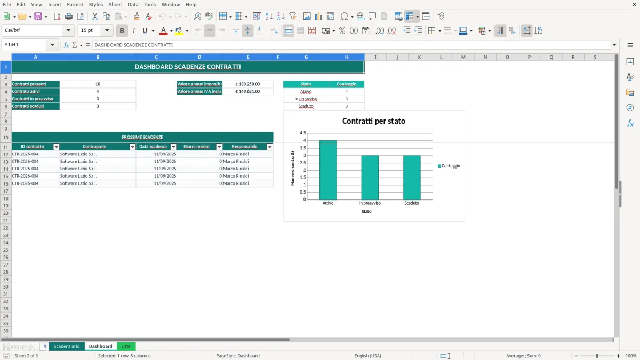
Task: Insert image icon
Action: click(x=307, y=17)
